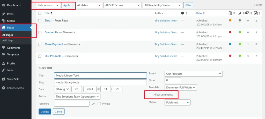Click Tiny Solutions Team author in Blog row
Viewport: 265px width, 119px height.
pos(166,21)
